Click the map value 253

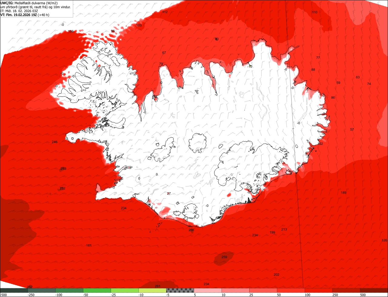63,169
